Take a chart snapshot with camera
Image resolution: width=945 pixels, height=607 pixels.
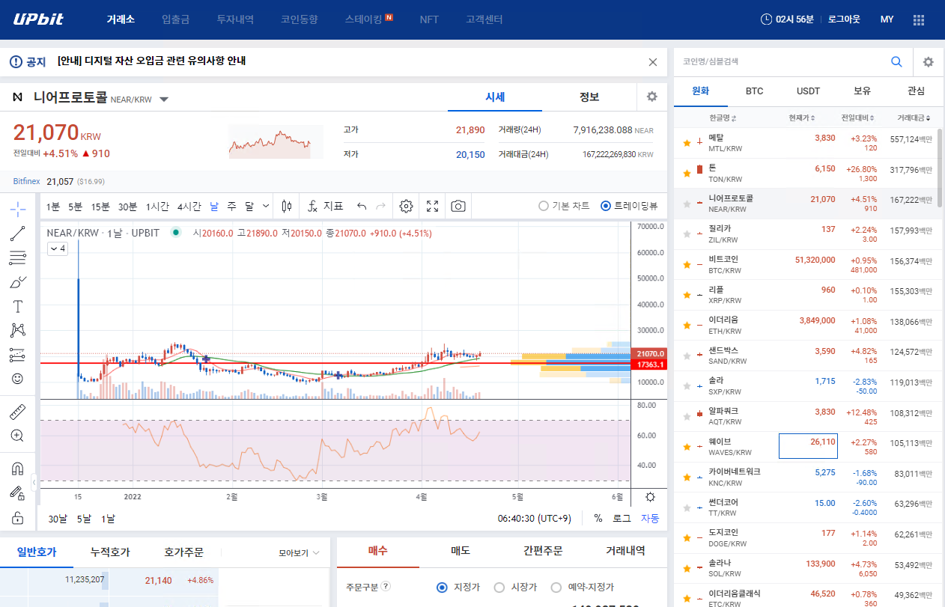click(458, 206)
